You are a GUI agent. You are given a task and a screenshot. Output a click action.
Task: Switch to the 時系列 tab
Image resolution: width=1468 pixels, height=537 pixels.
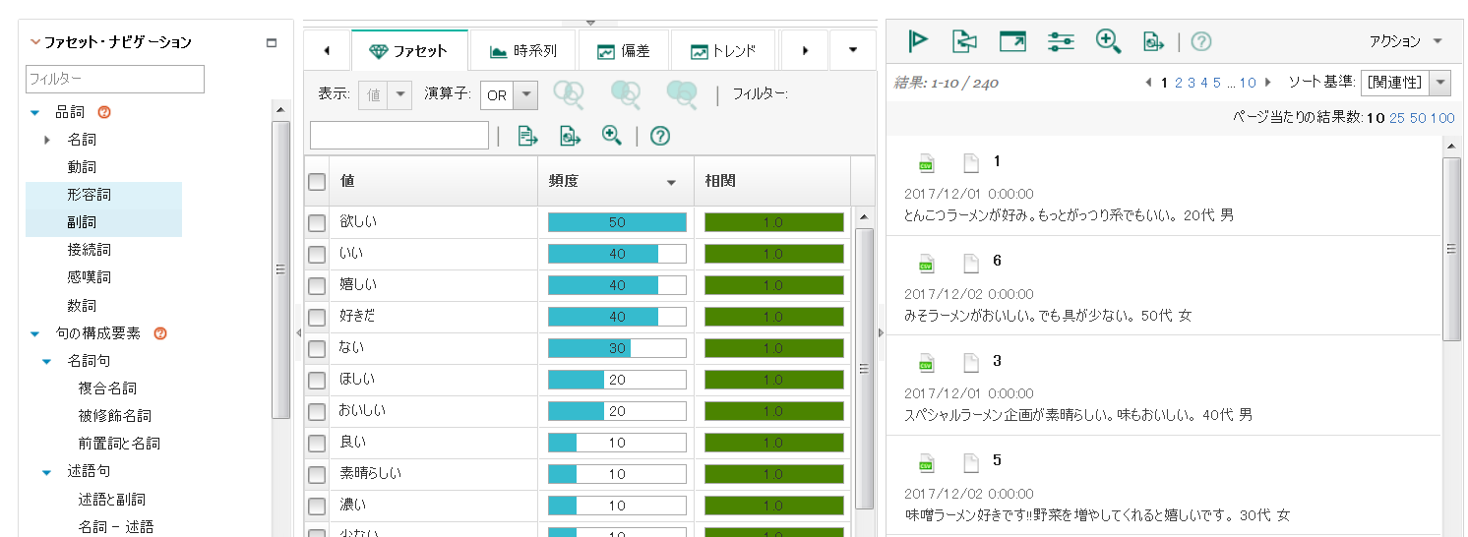tap(523, 51)
